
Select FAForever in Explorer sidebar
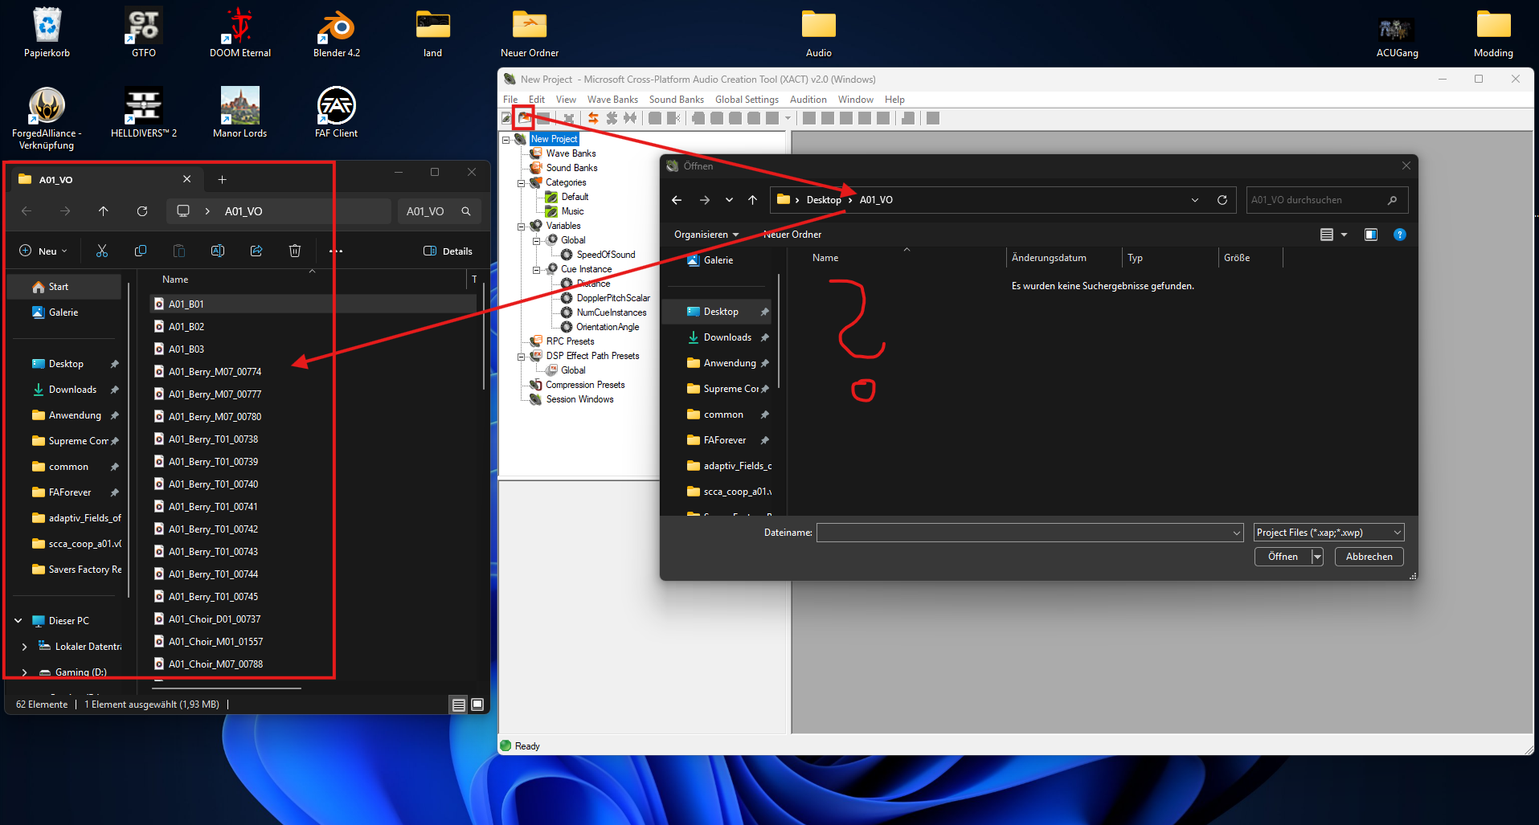pos(70,492)
